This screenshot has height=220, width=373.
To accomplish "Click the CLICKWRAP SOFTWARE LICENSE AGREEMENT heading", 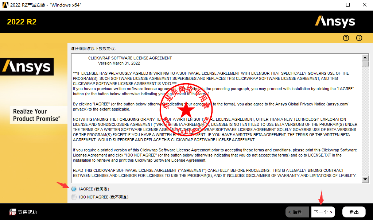I will click(130, 58).
